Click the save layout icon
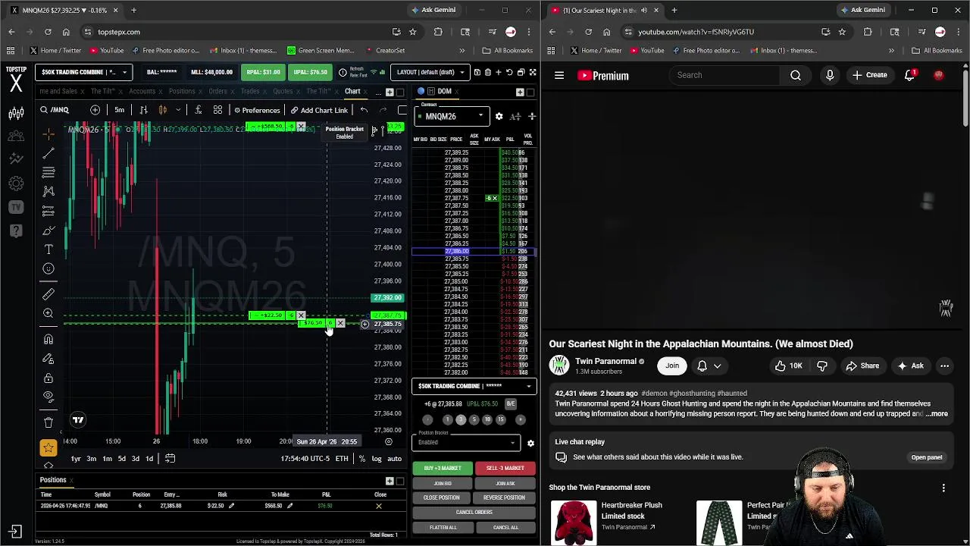Screen dimensions: 970x546 click(x=477, y=72)
